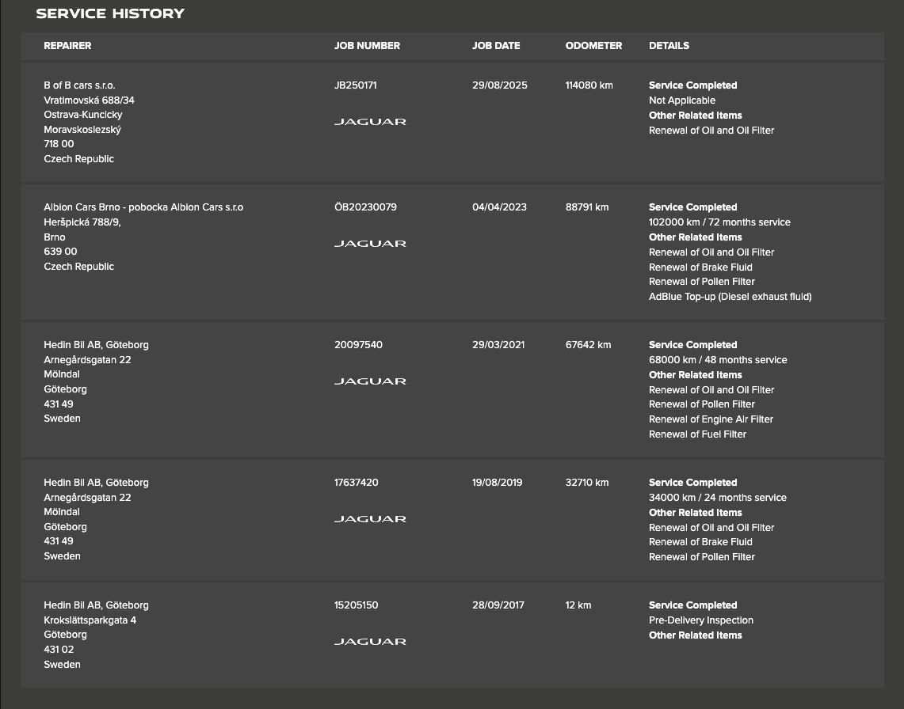Select the AdBlue Top-up detail line
Image resolution: width=904 pixels, height=709 pixels.
tap(730, 297)
